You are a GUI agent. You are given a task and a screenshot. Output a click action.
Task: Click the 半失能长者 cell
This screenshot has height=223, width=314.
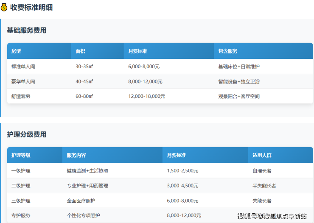[264, 186]
